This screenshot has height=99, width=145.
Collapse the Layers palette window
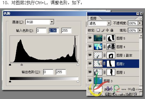pyautogui.click(x=138, y=14)
